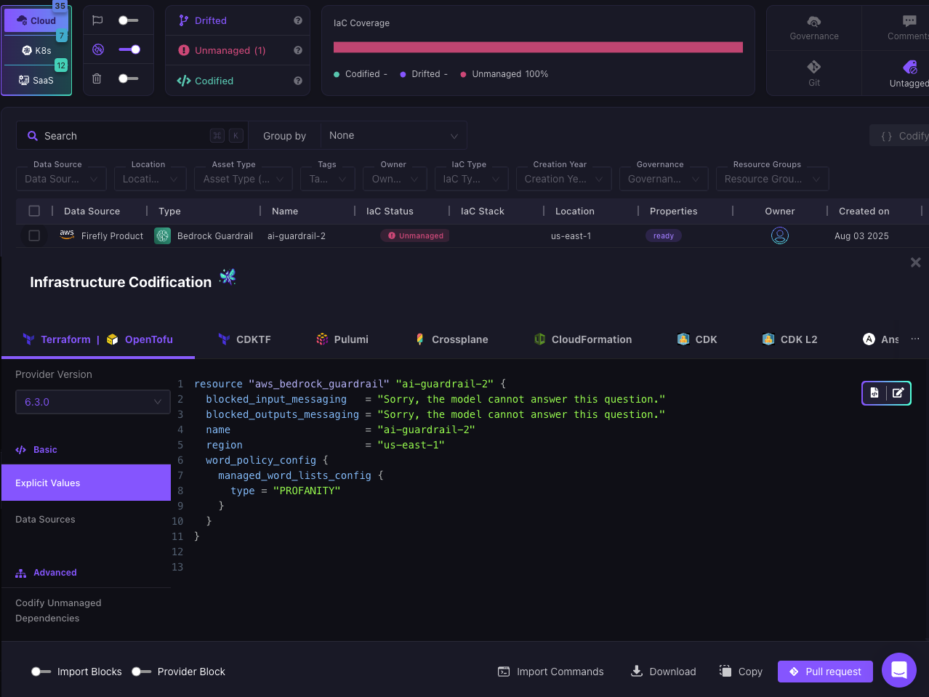929x697 pixels.
Task: Open the Governance cloud-search icon
Action: (814, 22)
